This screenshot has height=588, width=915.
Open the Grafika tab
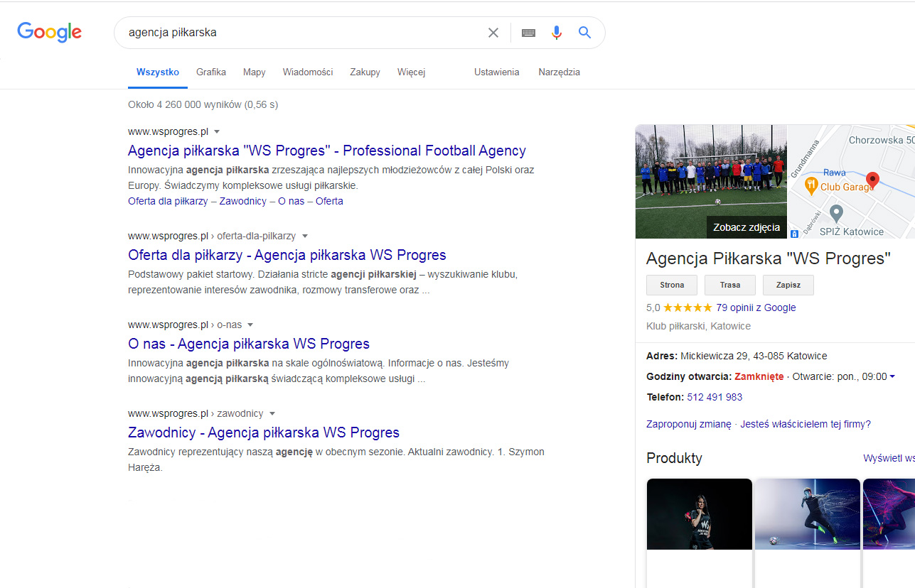click(211, 72)
